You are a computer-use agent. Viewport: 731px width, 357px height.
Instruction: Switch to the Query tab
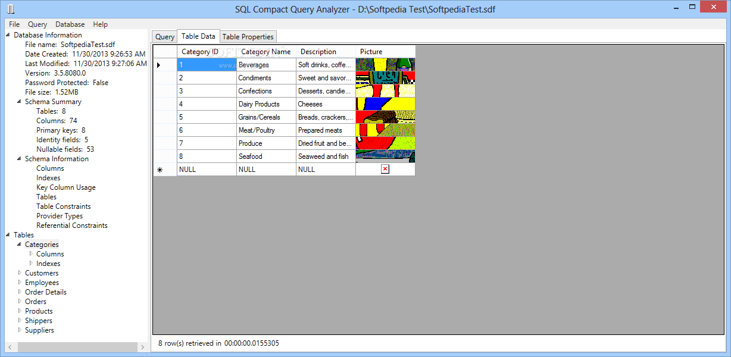(165, 37)
